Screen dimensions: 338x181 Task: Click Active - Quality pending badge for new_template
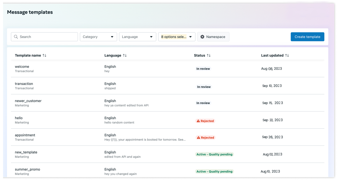(214, 154)
